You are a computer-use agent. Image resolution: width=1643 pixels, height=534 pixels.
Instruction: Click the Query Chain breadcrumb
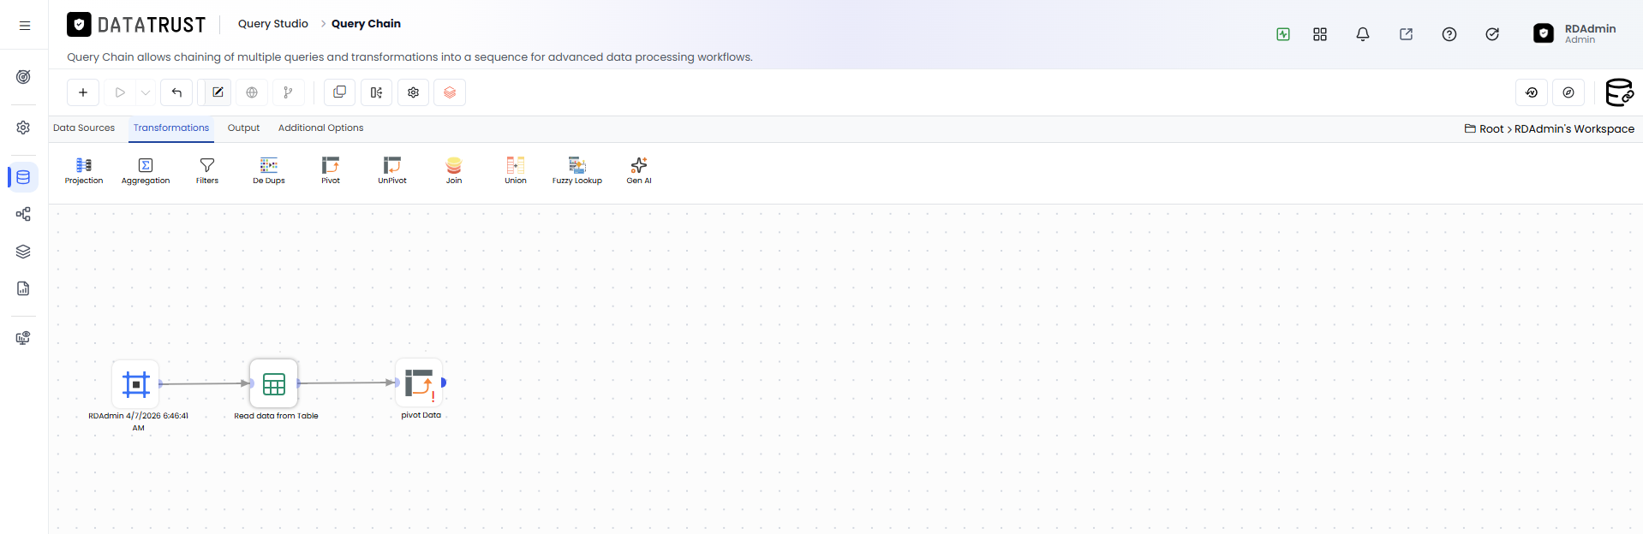(x=366, y=24)
